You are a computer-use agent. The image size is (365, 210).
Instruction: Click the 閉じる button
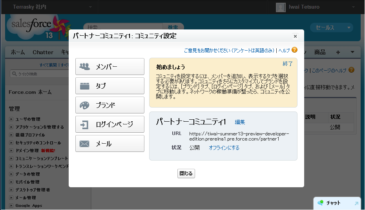186,173
